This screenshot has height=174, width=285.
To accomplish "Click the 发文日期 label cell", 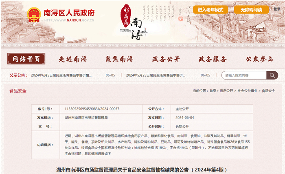I will point(156,118).
